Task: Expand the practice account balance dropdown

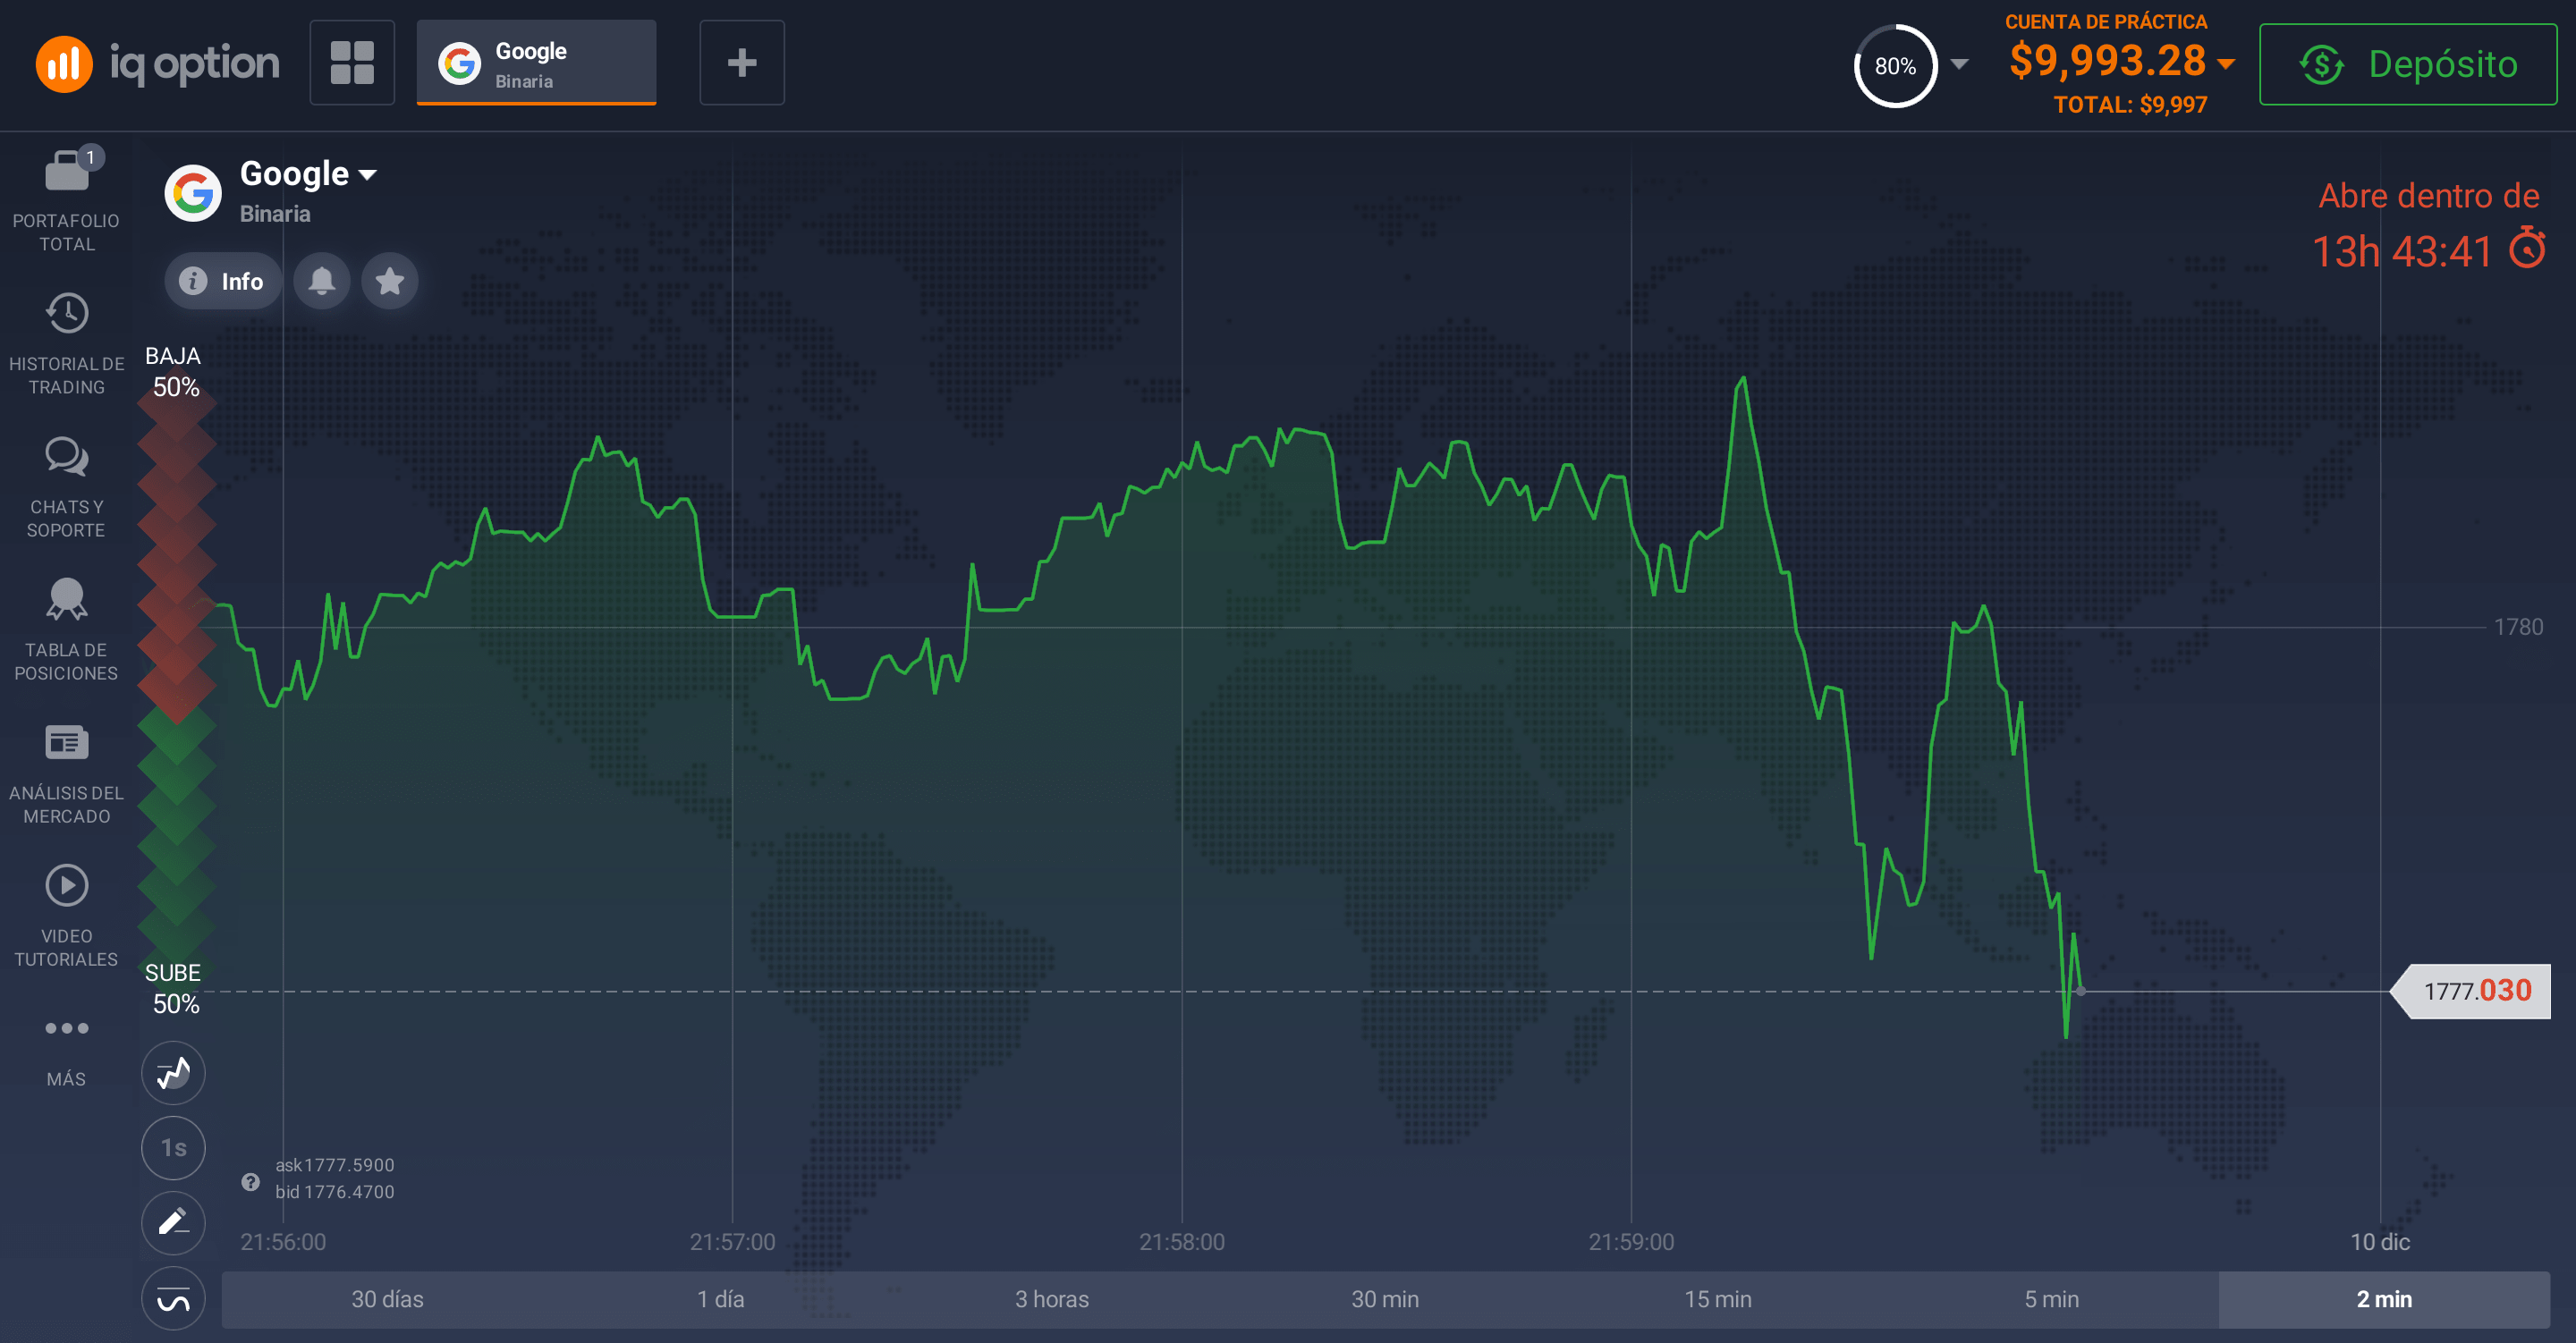Action: [2226, 65]
